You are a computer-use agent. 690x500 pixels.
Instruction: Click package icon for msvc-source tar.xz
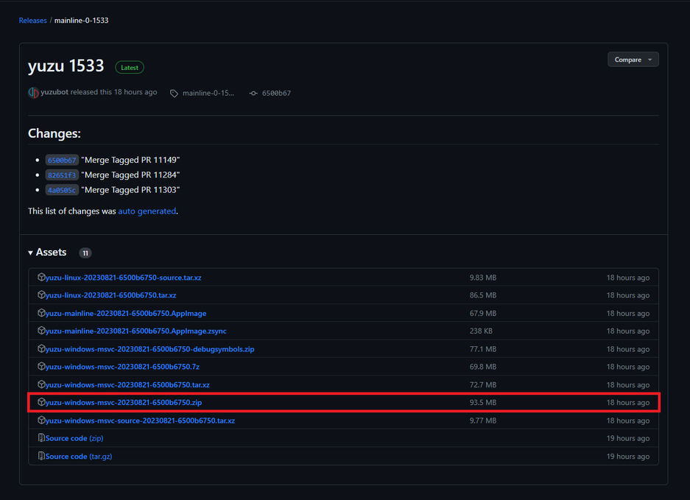click(41, 420)
